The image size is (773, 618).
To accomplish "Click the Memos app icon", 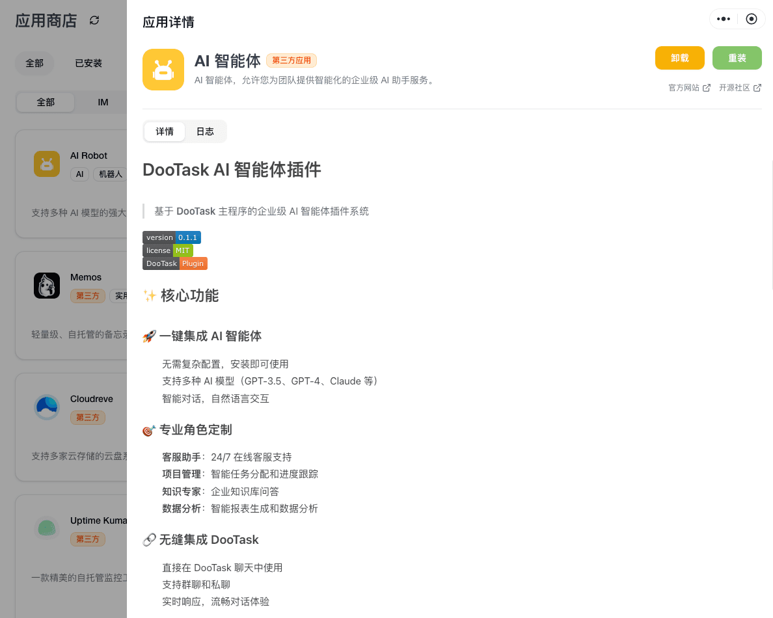I will click(47, 286).
